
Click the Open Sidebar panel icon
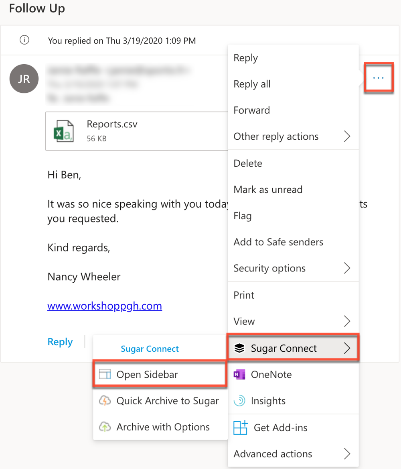[105, 375]
